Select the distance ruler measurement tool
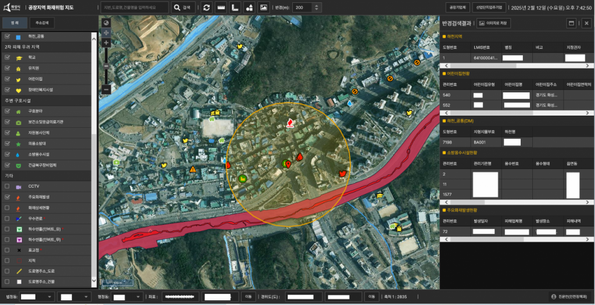 [x=221, y=8]
